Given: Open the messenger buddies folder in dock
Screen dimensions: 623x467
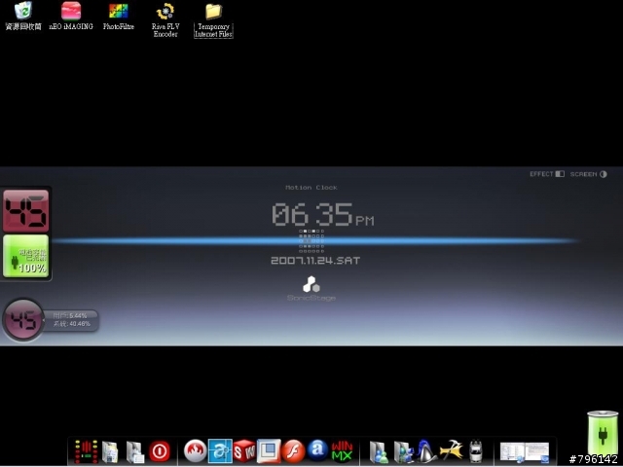Looking at the screenshot, I should [379, 451].
